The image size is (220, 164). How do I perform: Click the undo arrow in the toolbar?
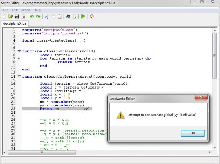[32, 16]
